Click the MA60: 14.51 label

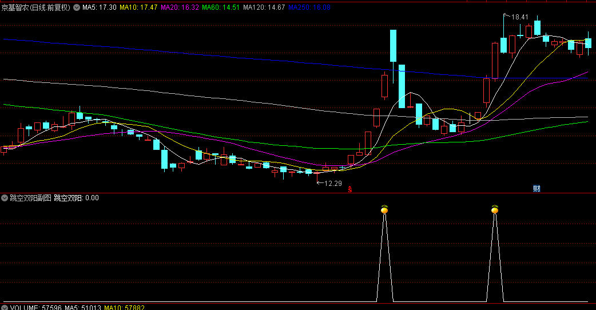(x=221, y=7)
